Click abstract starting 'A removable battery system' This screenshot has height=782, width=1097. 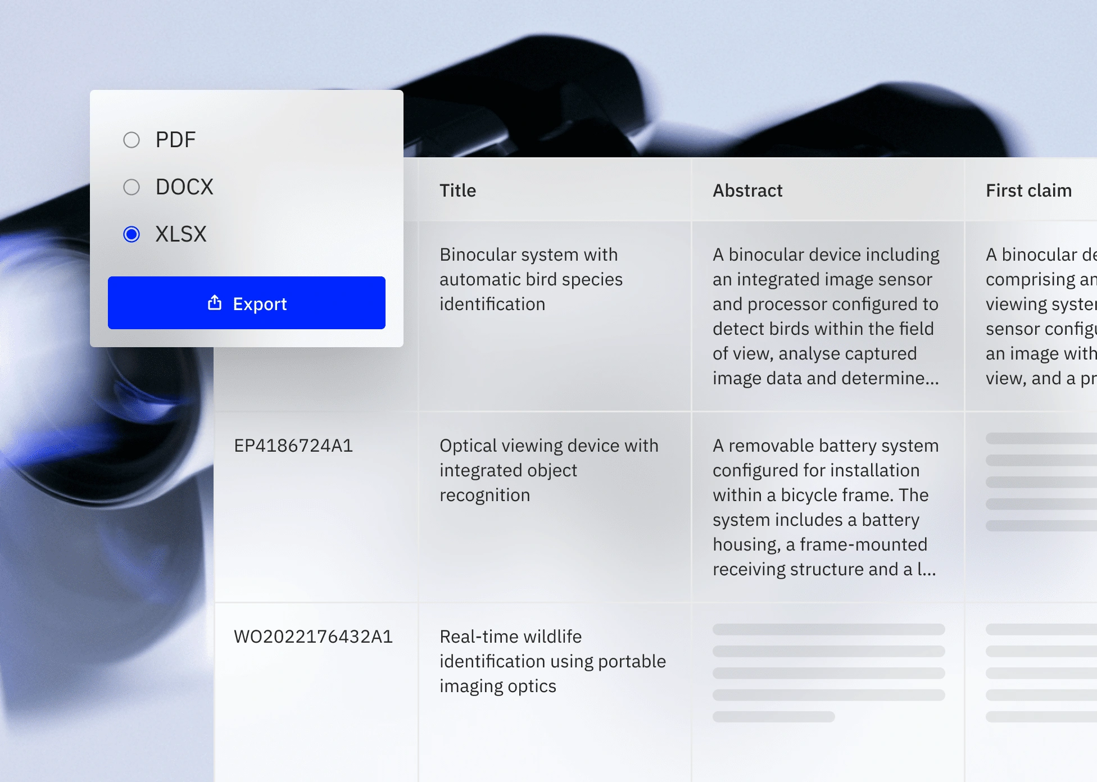pos(826,507)
